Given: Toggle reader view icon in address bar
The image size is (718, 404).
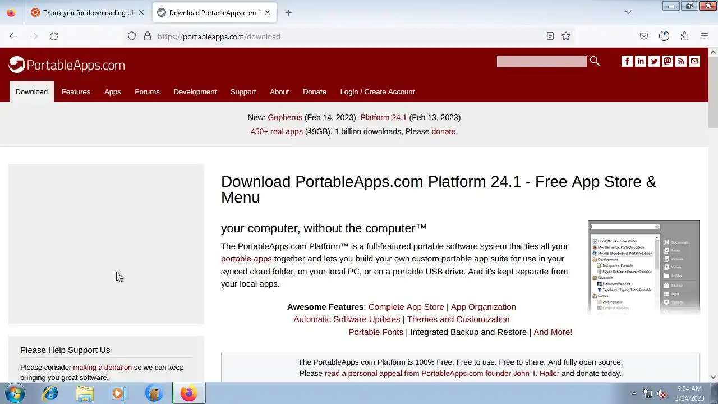Looking at the screenshot, I should (550, 36).
